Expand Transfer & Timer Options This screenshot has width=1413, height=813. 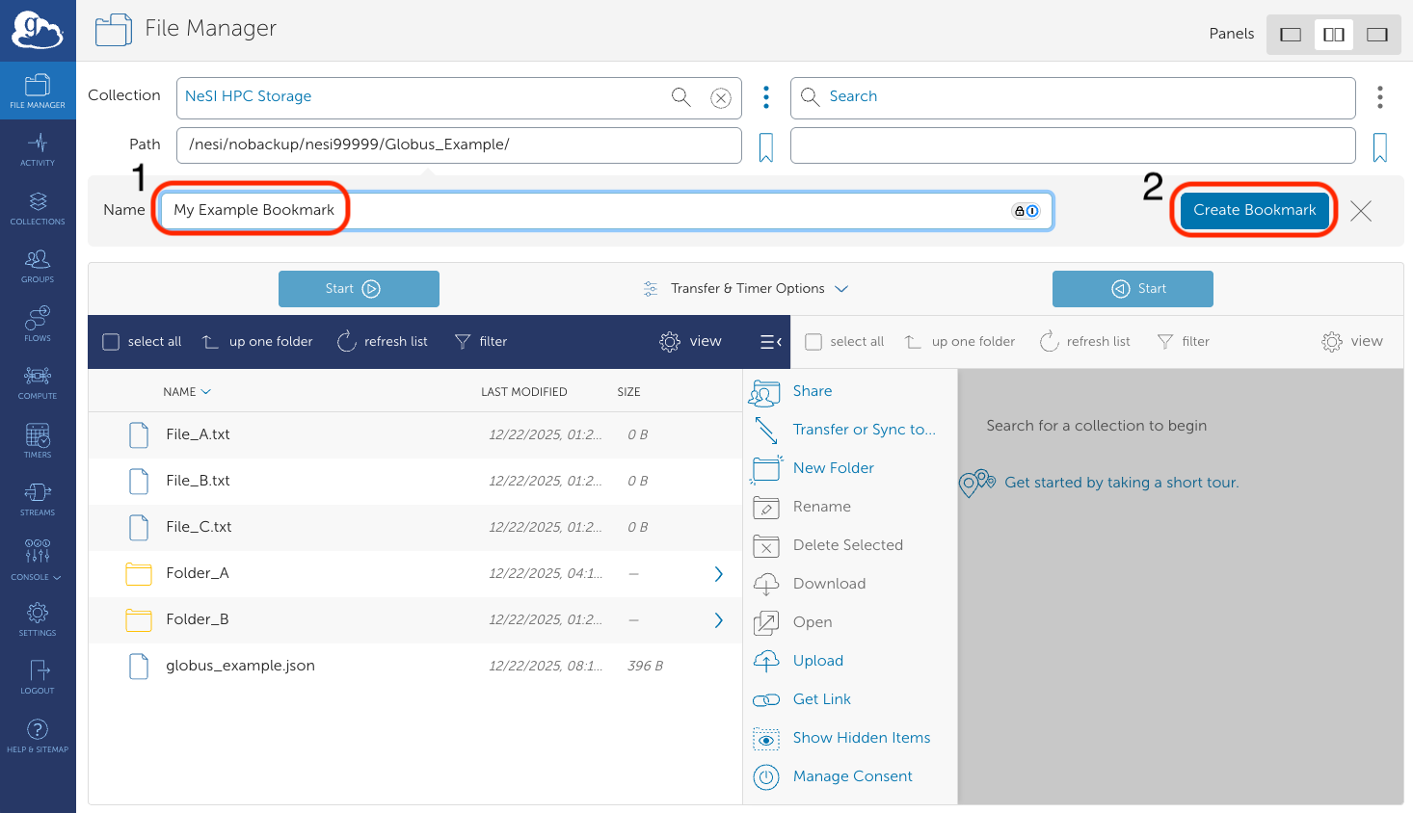point(747,289)
